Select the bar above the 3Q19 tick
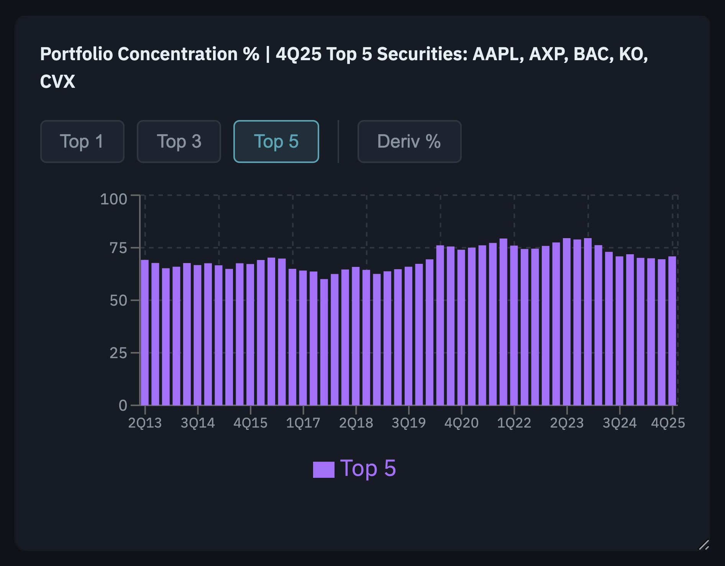725x566 pixels. pyautogui.click(x=409, y=336)
